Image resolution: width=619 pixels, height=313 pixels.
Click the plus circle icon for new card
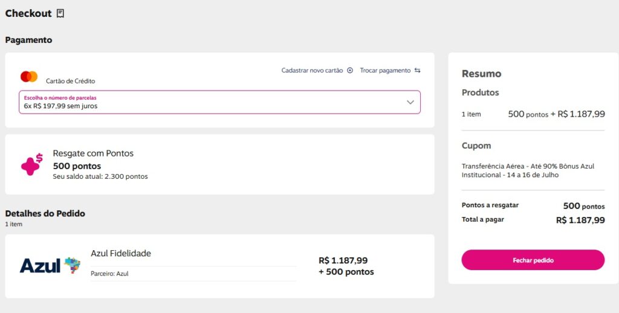pos(349,71)
